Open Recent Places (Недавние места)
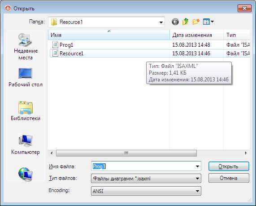 tap(26, 47)
